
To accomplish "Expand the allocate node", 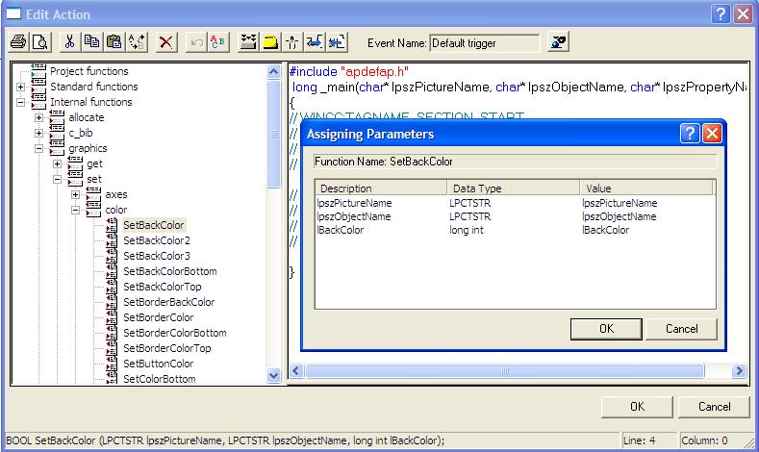I will (x=39, y=117).
